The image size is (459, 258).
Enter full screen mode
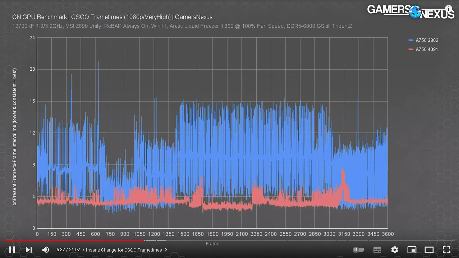point(446,250)
